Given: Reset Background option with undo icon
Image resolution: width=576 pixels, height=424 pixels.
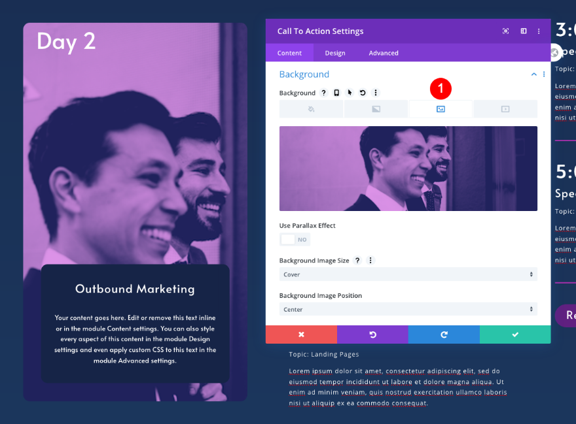Looking at the screenshot, I should 363,93.
